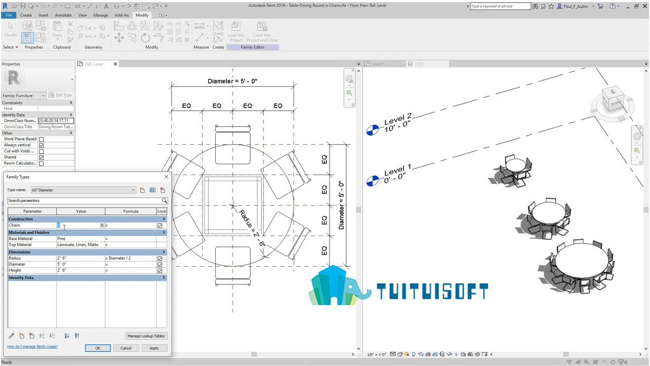The image size is (650, 366).
Task: Switch to the Ref. Level view tab
Action: click(x=94, y=64)
